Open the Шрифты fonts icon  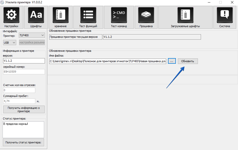click(36, 15)
